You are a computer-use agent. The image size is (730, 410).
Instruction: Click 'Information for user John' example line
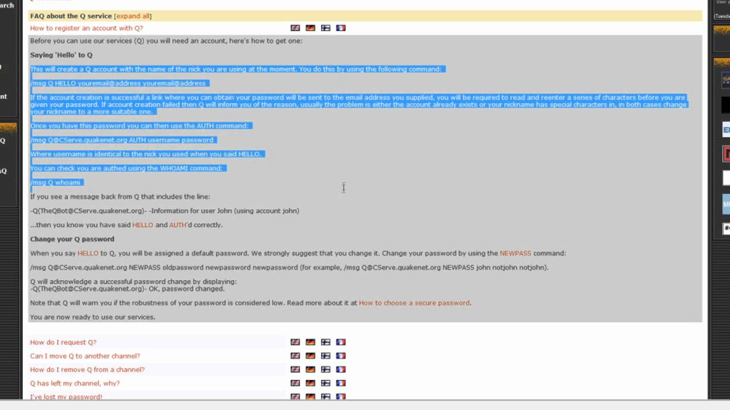[x=165, y=211]
